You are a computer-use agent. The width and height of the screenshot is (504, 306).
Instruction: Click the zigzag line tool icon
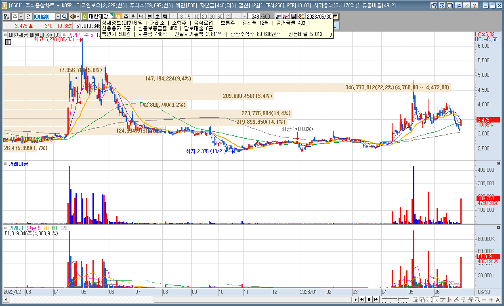[x=450, y=300]
